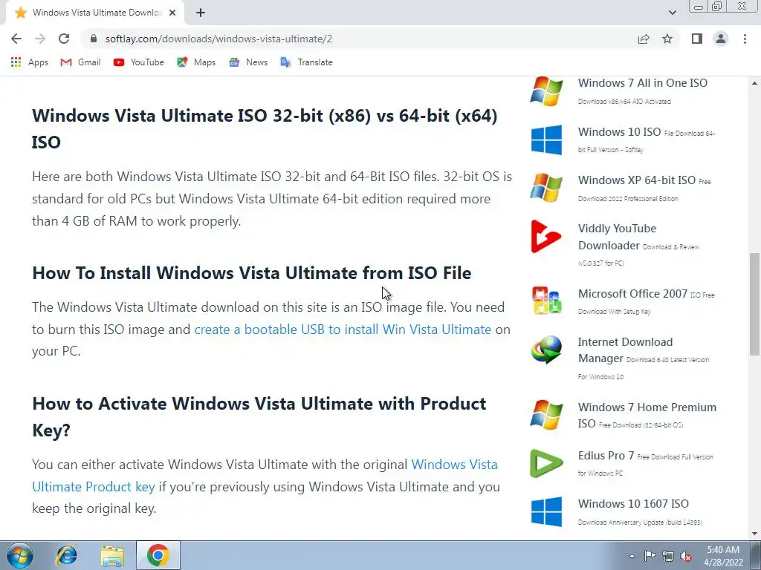This screenshot has width=761, height=570.
Task: Reload the page with the refresh icon
Action: [x=64, y=39]
